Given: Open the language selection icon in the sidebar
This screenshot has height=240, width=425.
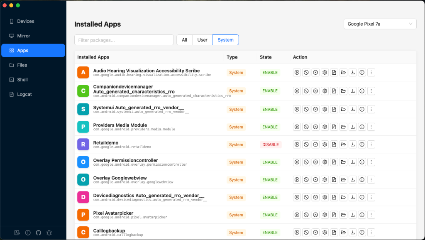Looking at the screenshot, I should coord(17,233).
